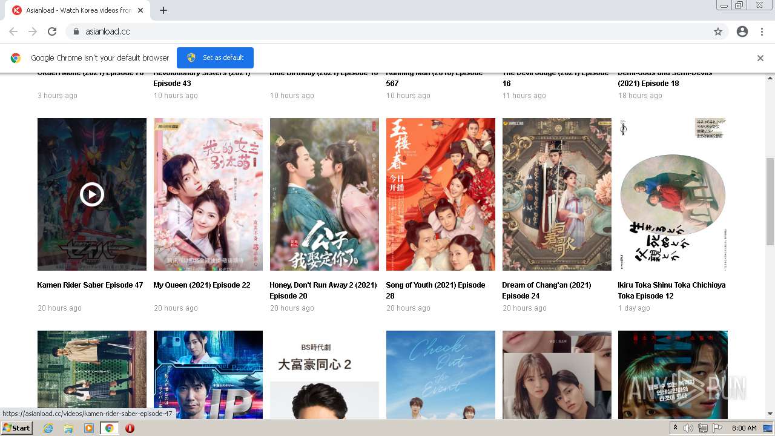Open the IP drama poster thumbnail
The image size is (775, 436).
(208, 375)
